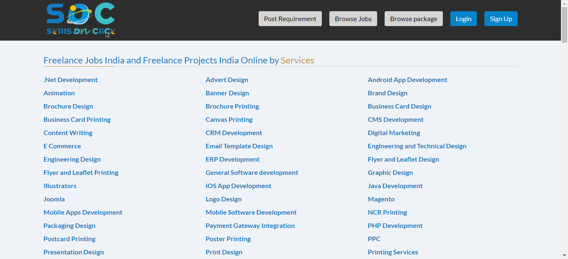
Task: Click the Sign Up button
Action: (501, 19)
